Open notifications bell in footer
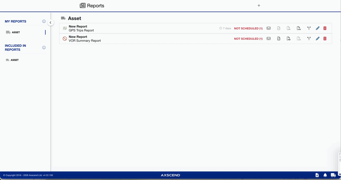The height and width of the screenshot is (180, 341). coord(325,175)
